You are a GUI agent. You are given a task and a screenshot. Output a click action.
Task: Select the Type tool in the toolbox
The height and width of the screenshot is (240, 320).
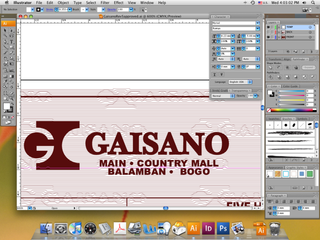[x=11, y=41]
